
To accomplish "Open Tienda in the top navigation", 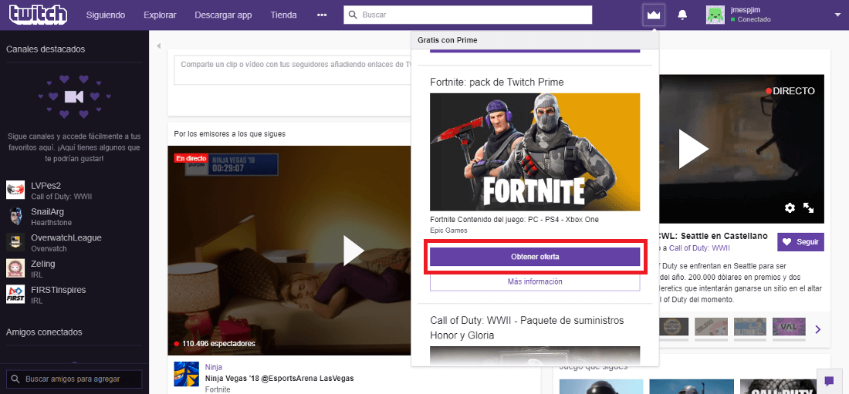I will [284, 15].
